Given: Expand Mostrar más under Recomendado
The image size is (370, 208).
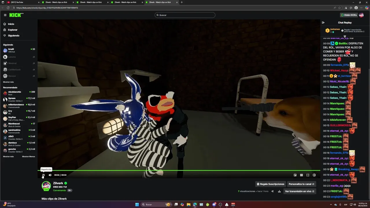Looking at the screenshot, I should coord(8,157).
